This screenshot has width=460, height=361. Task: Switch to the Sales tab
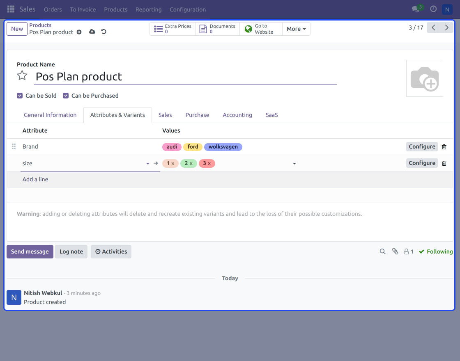tap(165, 115)
